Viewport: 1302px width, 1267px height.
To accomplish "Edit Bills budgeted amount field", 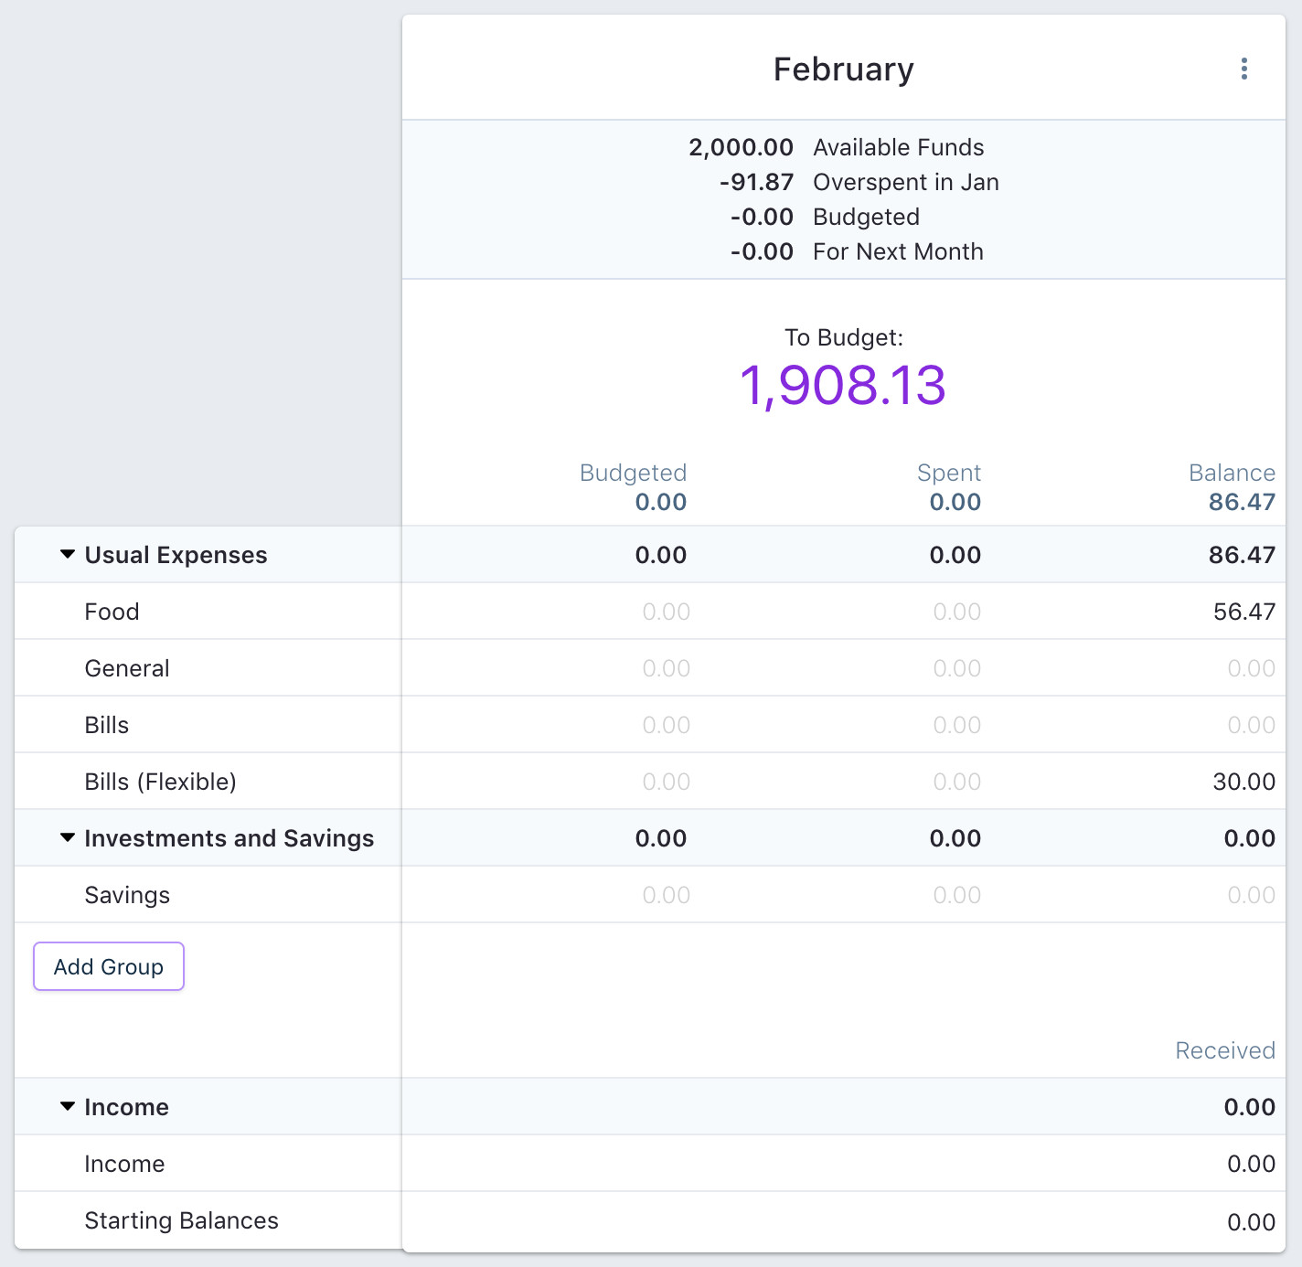I will click(x=666, y=725).
